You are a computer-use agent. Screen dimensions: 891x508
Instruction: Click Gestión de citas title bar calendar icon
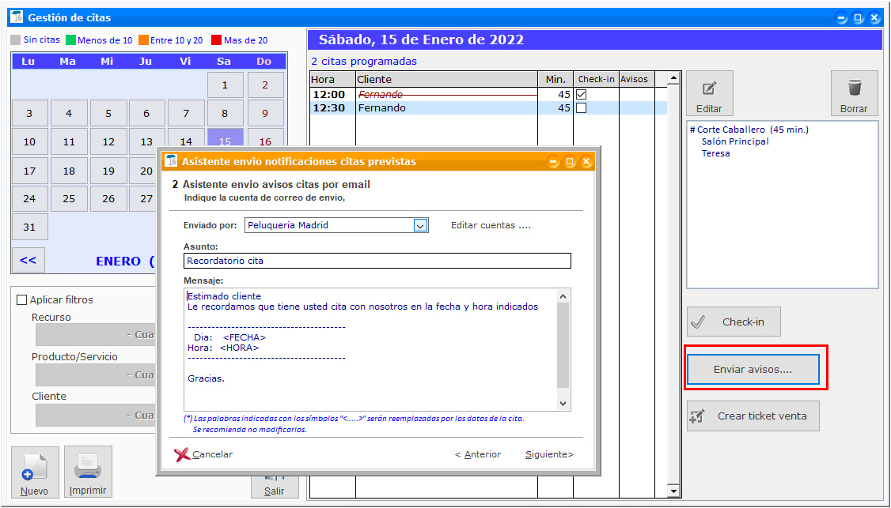(17, 17)
